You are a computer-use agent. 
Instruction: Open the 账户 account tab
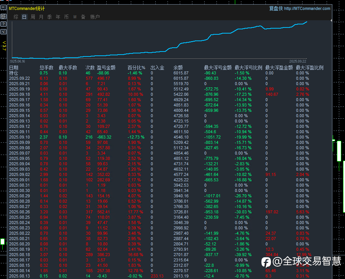95,17
